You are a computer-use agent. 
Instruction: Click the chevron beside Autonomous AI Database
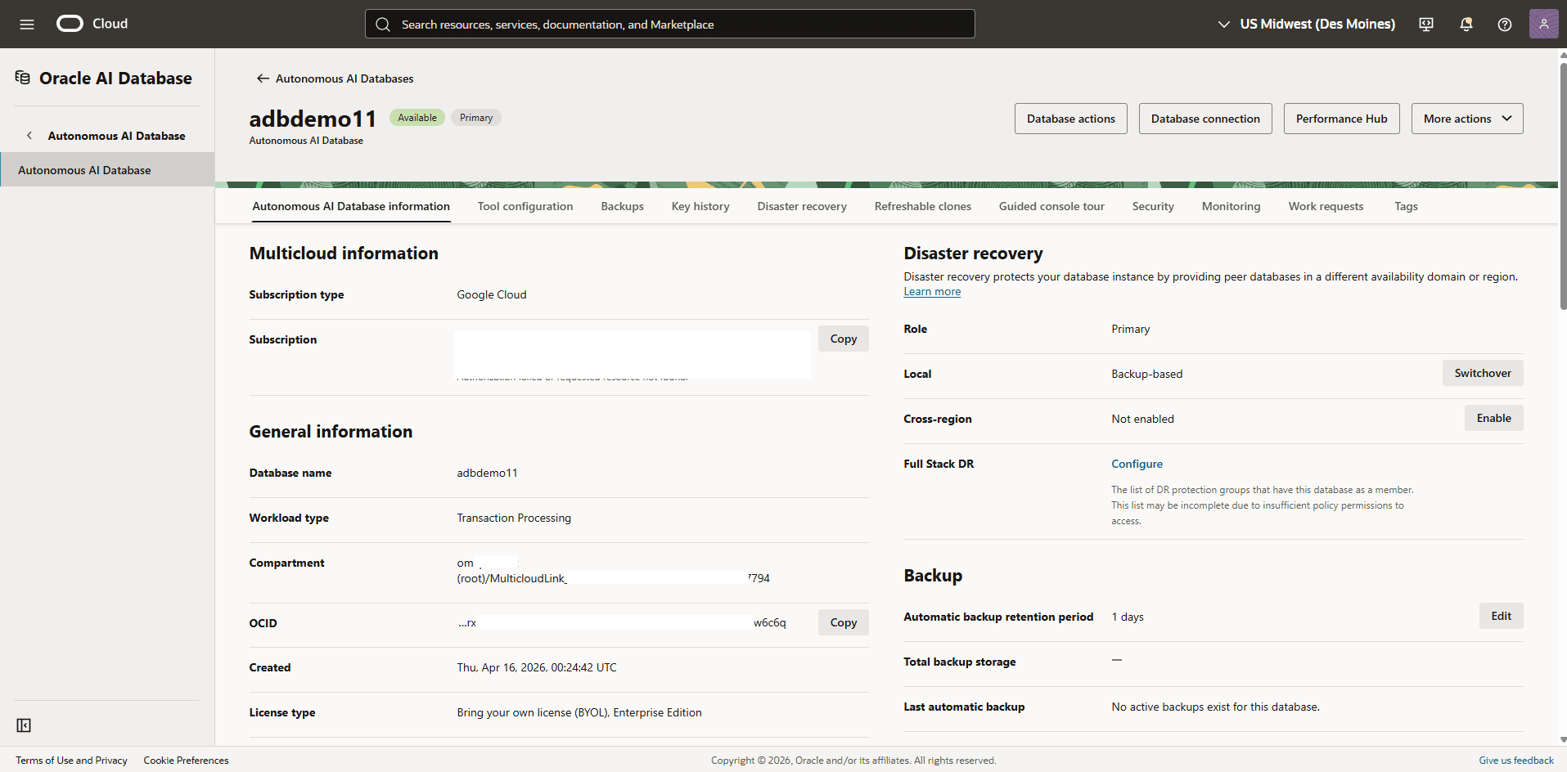29,136
